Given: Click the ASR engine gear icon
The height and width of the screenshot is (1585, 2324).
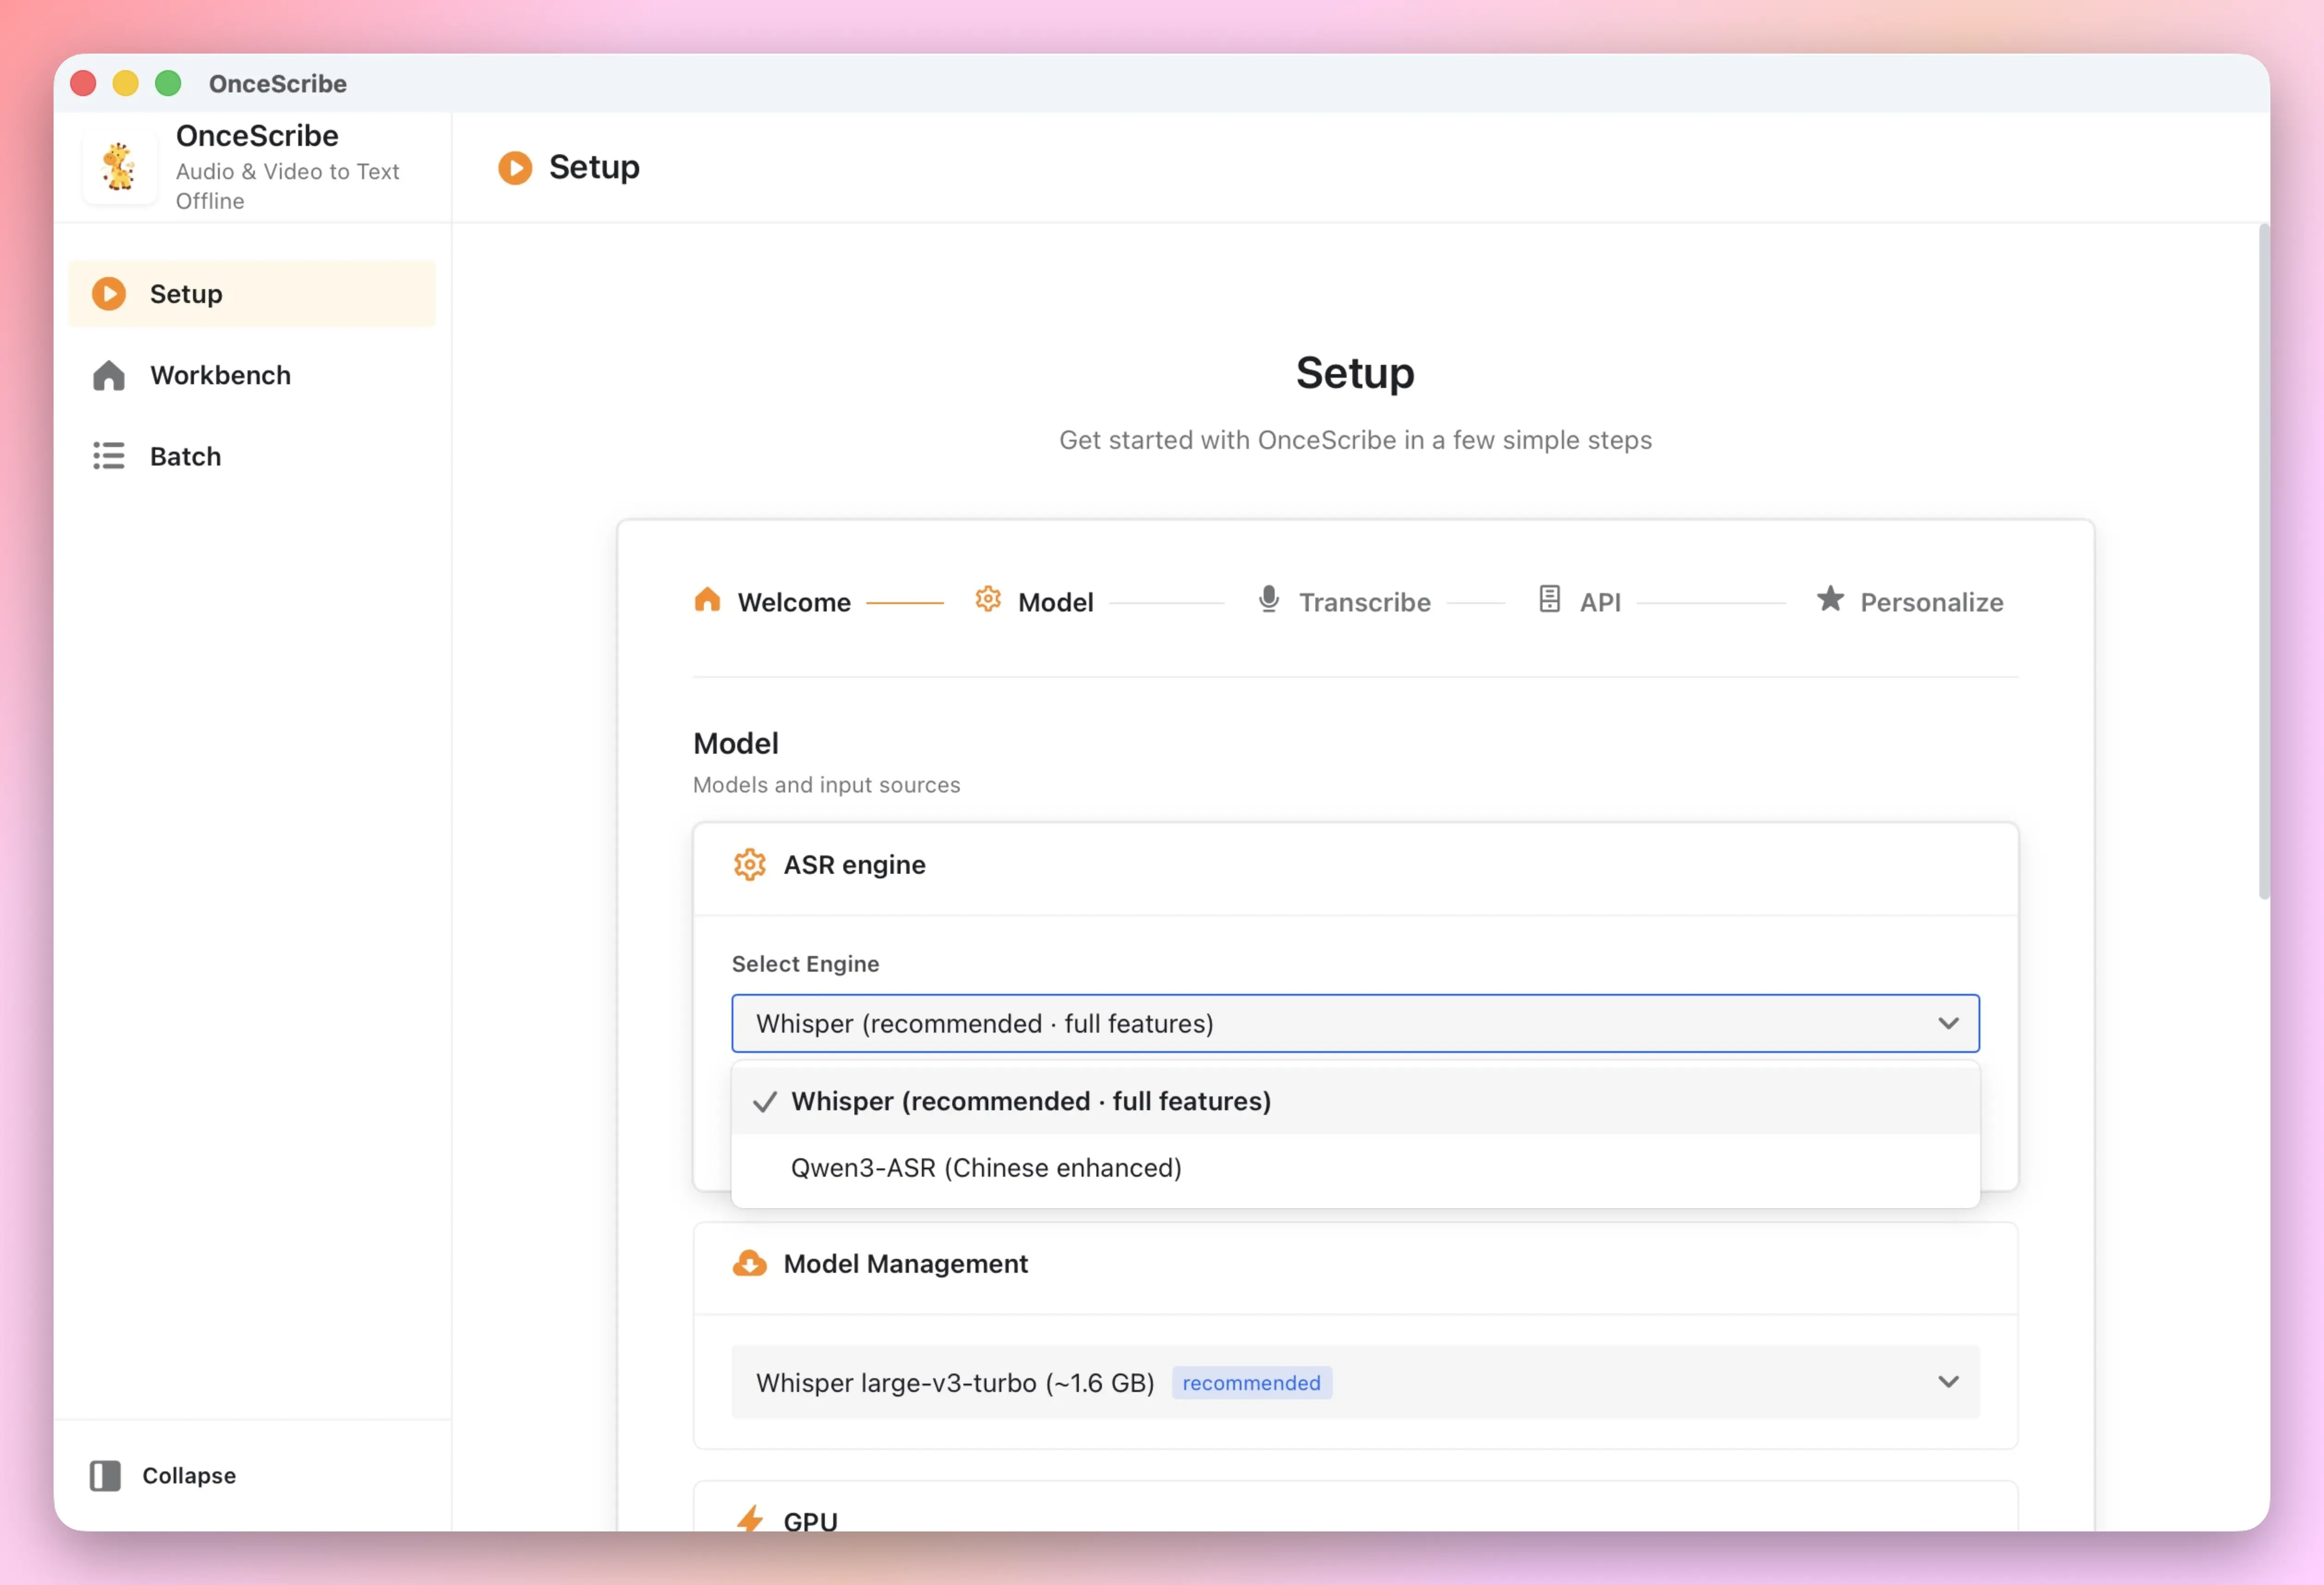Looking at the screenshot, I should [749, 864].
